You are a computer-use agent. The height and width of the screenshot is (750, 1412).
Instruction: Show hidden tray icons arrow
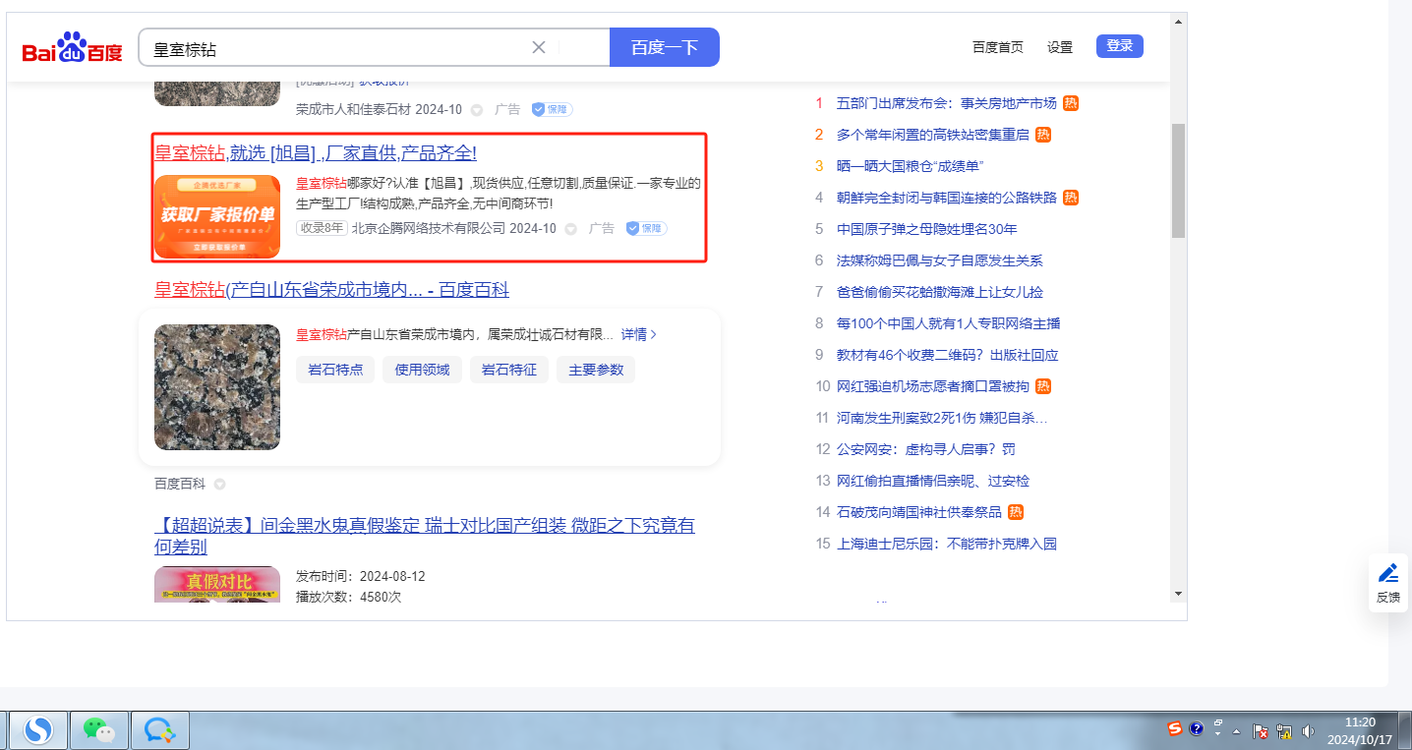1236,730
